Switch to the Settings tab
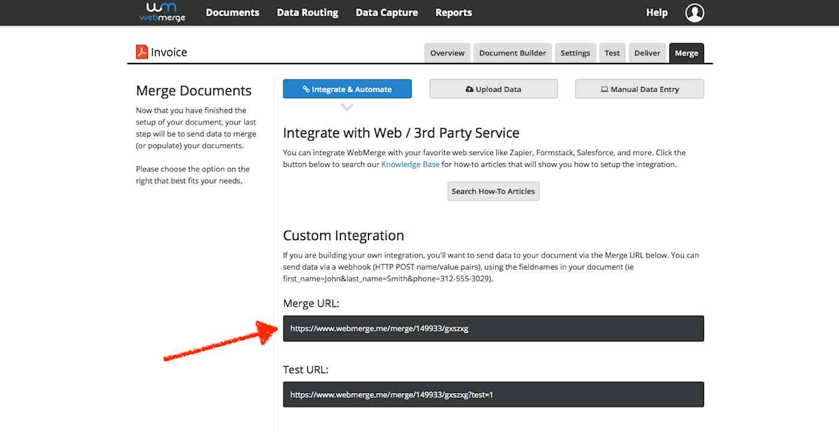The height and width of the screenshot is (432, 839). click(x=575, y=53)
